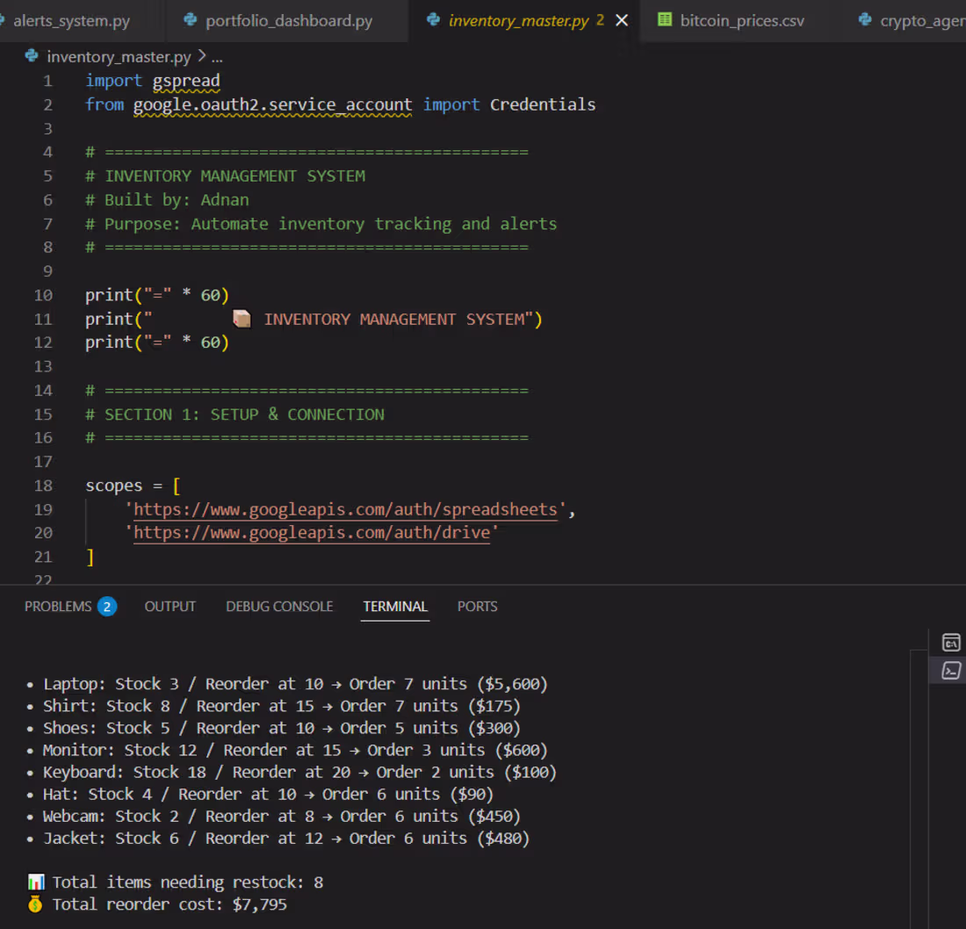The width and height of the screenshot is (966, 929).
Task: Switch to the Output panel
Action: click(x=170, y=606)
